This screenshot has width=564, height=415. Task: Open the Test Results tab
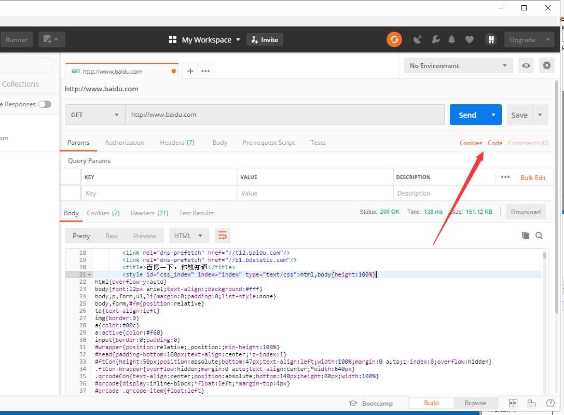(x=197, y=213)
